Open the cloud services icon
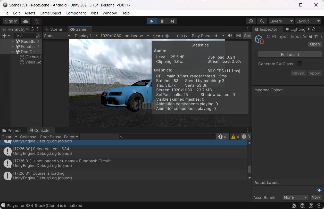324x209 pixels. click(x=26, y=21)
